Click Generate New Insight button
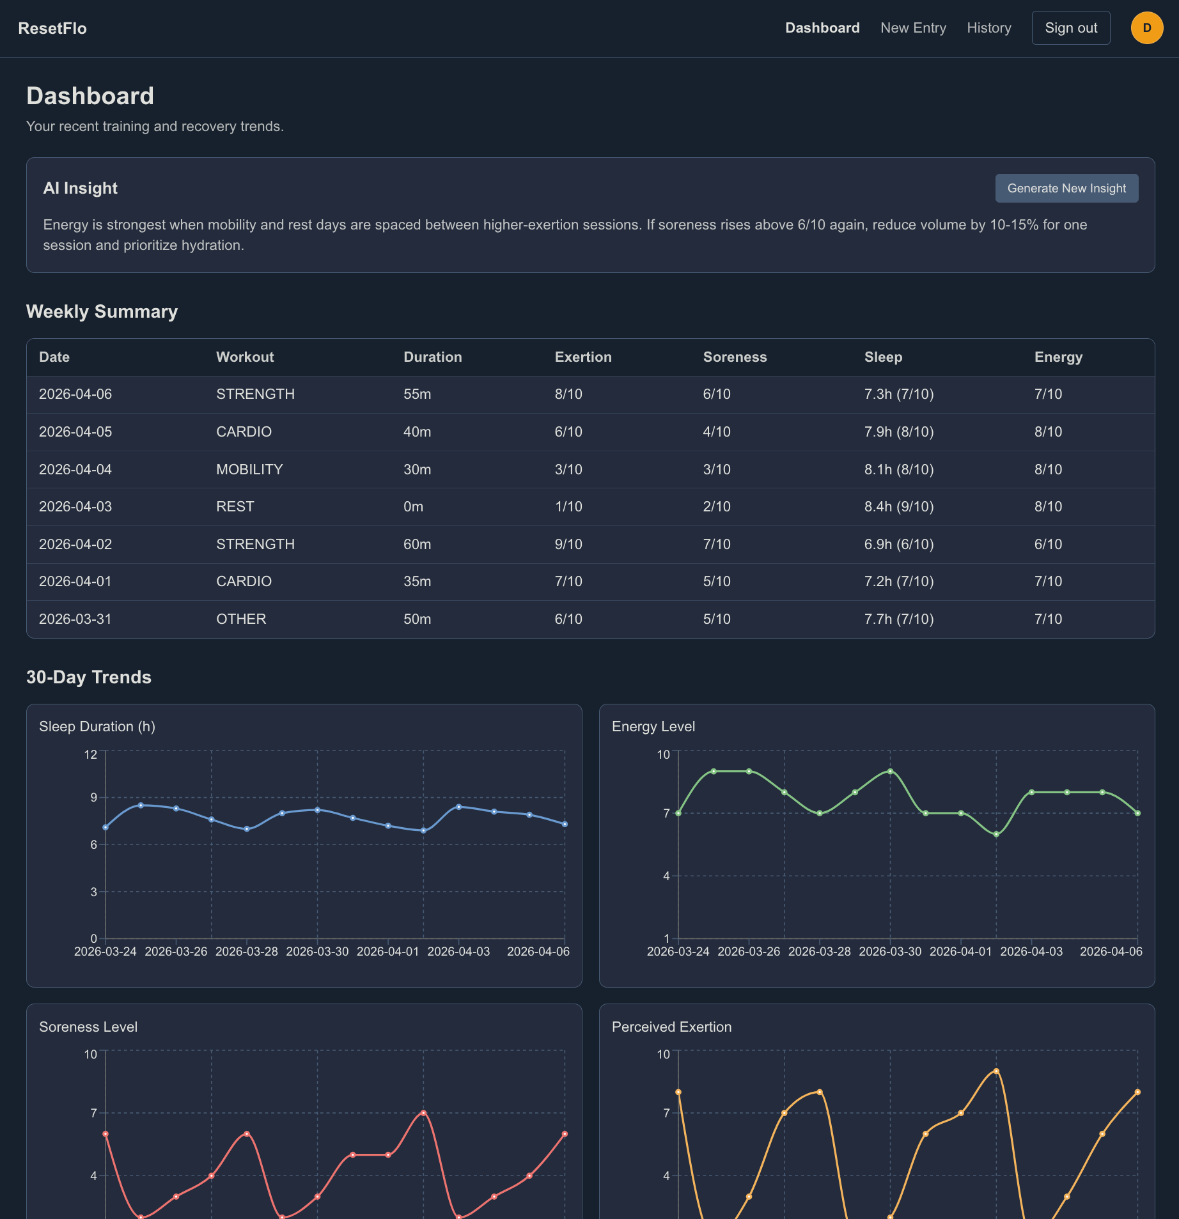Viewport: 1179px width, 1219px height. click(x=1066, y=189)
